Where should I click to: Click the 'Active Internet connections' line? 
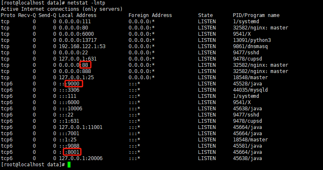[x=61, y=9]
